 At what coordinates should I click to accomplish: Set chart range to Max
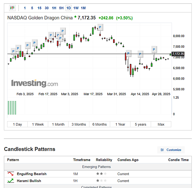pyautogui.click(x=161, y=124)
